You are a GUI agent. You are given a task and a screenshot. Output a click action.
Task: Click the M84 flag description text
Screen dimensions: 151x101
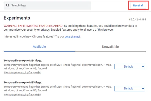(58, 67)
